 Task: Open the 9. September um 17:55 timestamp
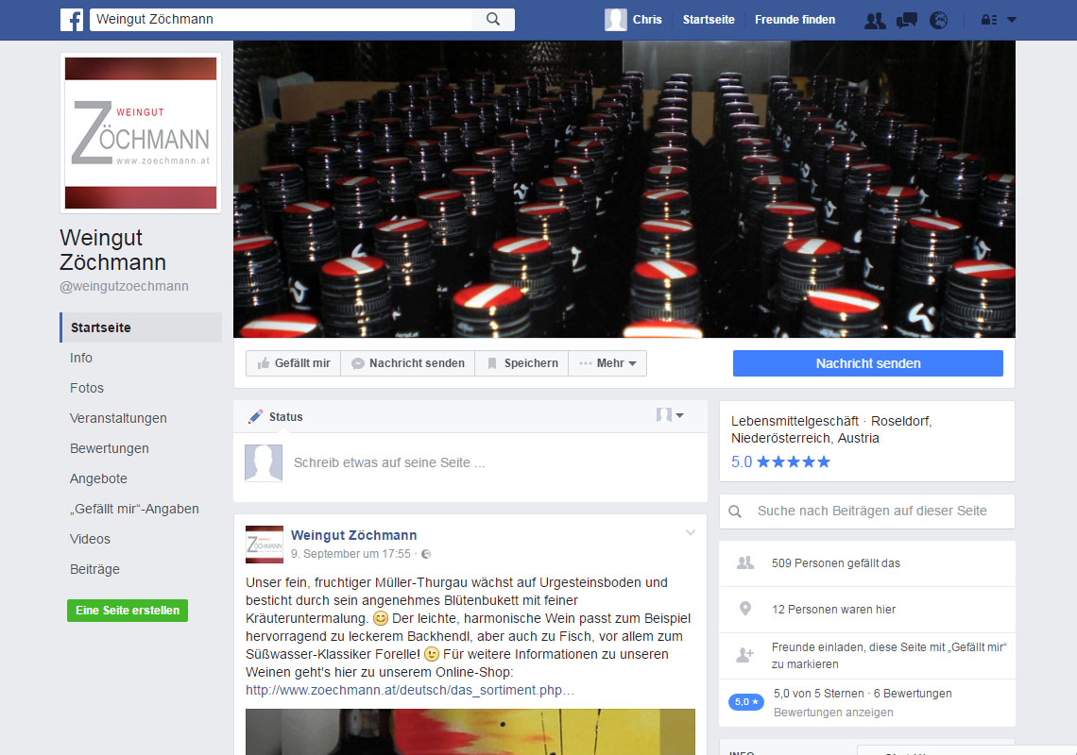(350, 554)
